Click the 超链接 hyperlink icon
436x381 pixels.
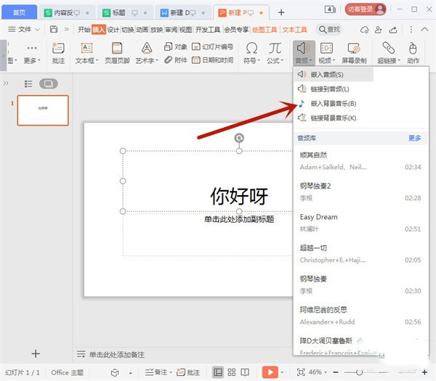click(389, 48)
